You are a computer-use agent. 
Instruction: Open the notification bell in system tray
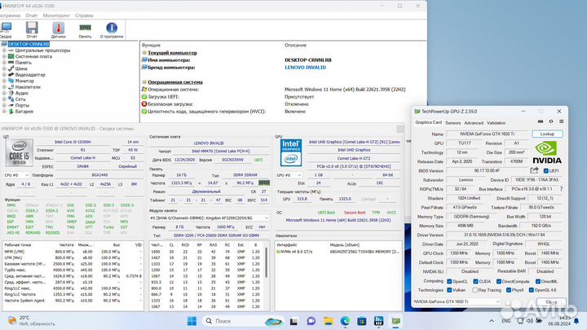576,321
